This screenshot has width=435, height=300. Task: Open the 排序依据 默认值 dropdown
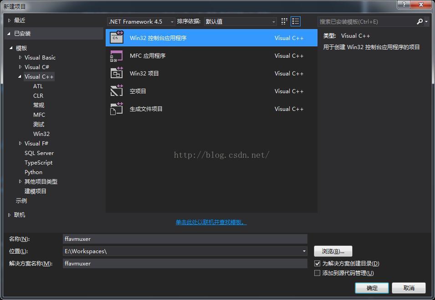[x=240, y=21]
